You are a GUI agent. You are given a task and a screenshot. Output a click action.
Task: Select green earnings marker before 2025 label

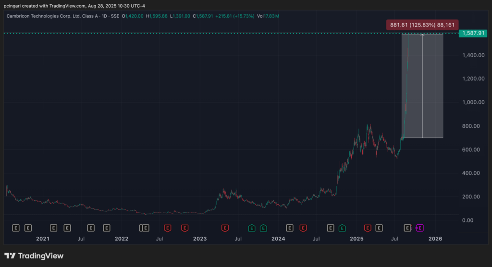coord(342,228)
